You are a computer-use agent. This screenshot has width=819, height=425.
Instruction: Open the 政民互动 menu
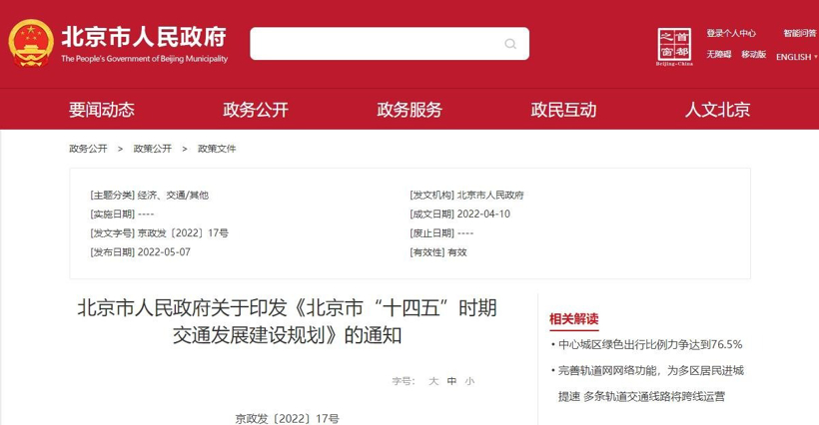coord(563,110)
